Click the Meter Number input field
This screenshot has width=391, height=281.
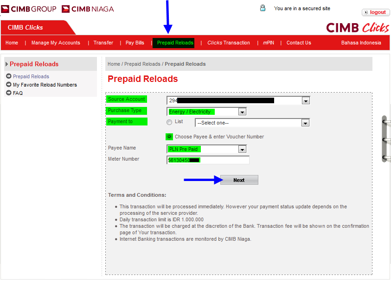coord(208,160)
